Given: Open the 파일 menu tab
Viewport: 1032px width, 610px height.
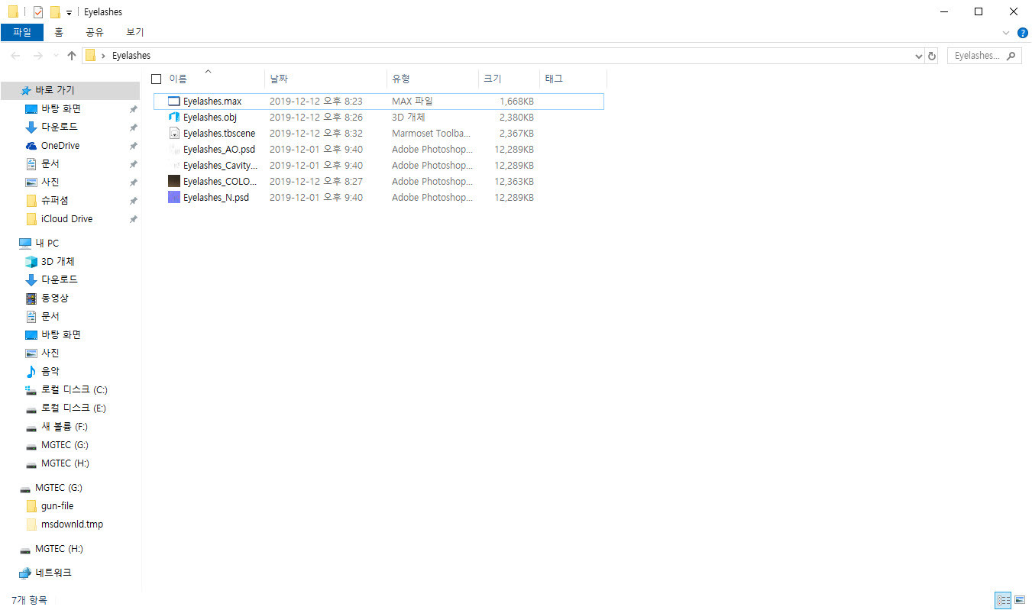Looking at the screenshot, I should [x=22, y=32].
